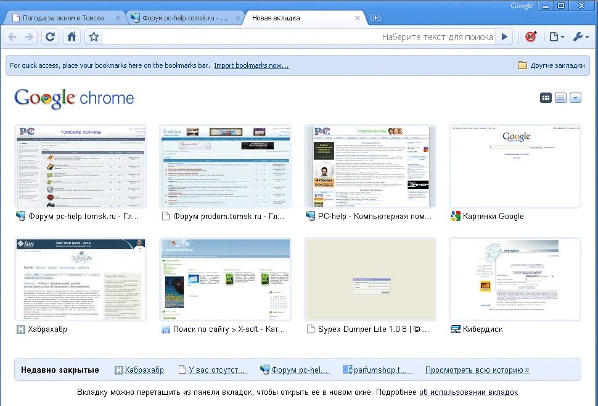
Task: Click the Картинки Google favicon icon
Action: 455,217
